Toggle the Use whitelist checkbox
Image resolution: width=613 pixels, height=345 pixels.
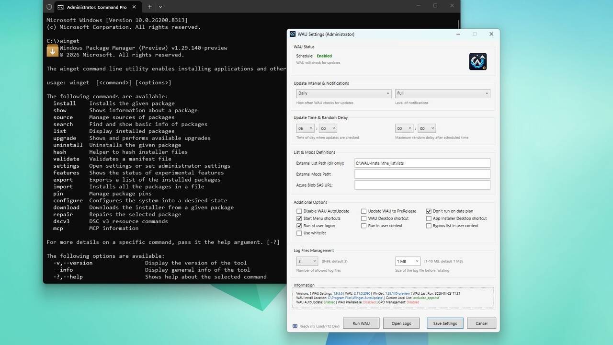299,233
